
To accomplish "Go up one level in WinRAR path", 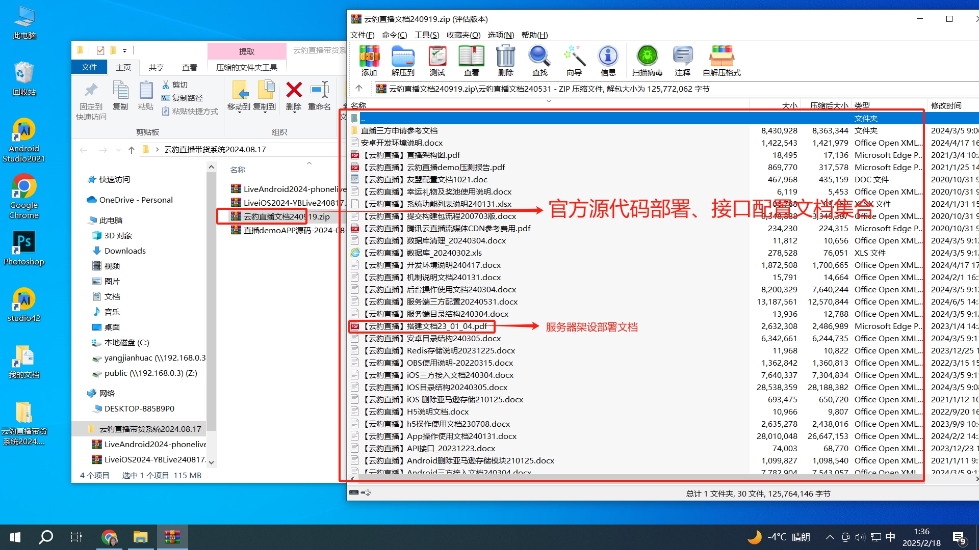I will coord(359,89).
